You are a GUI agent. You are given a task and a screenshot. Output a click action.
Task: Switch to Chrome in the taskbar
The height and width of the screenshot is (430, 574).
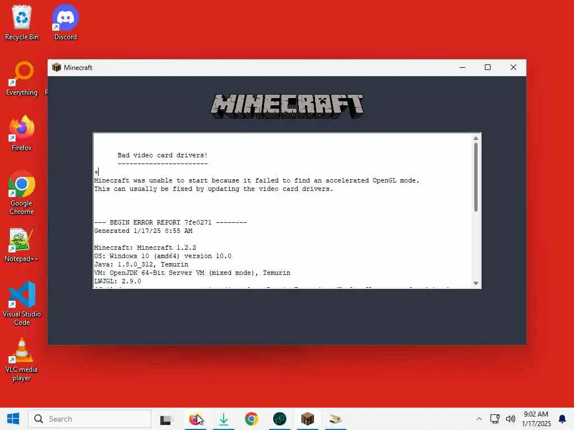[252, 419]
